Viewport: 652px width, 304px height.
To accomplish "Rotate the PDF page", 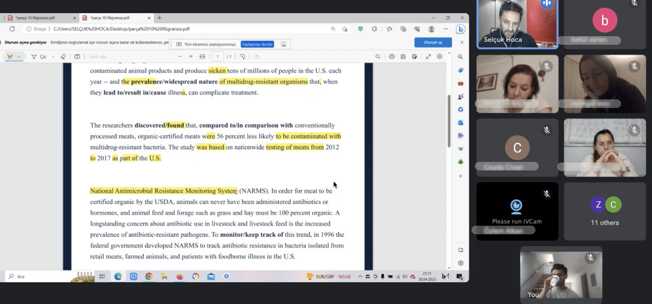I will (x=242, y=57).
